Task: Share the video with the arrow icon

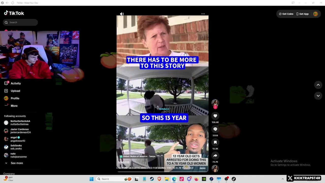Action: pos(215,156)
